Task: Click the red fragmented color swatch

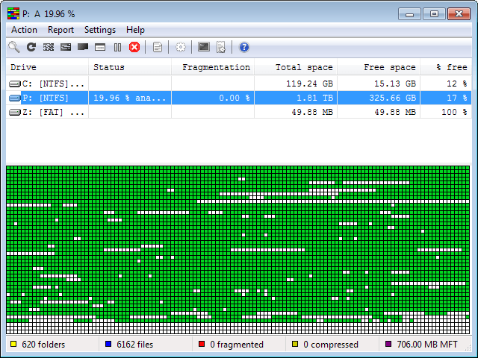Action: coord(202,345)
